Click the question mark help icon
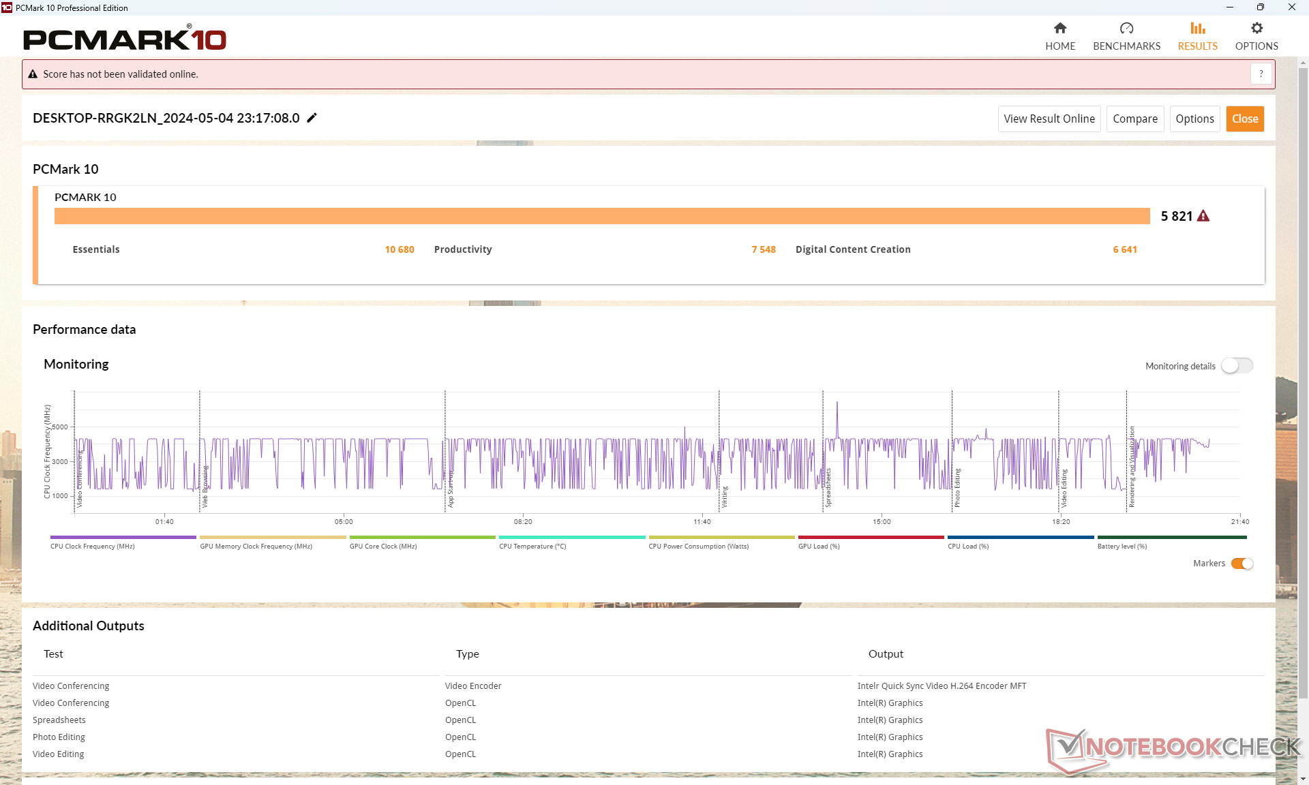 [x=1261, y=74]
